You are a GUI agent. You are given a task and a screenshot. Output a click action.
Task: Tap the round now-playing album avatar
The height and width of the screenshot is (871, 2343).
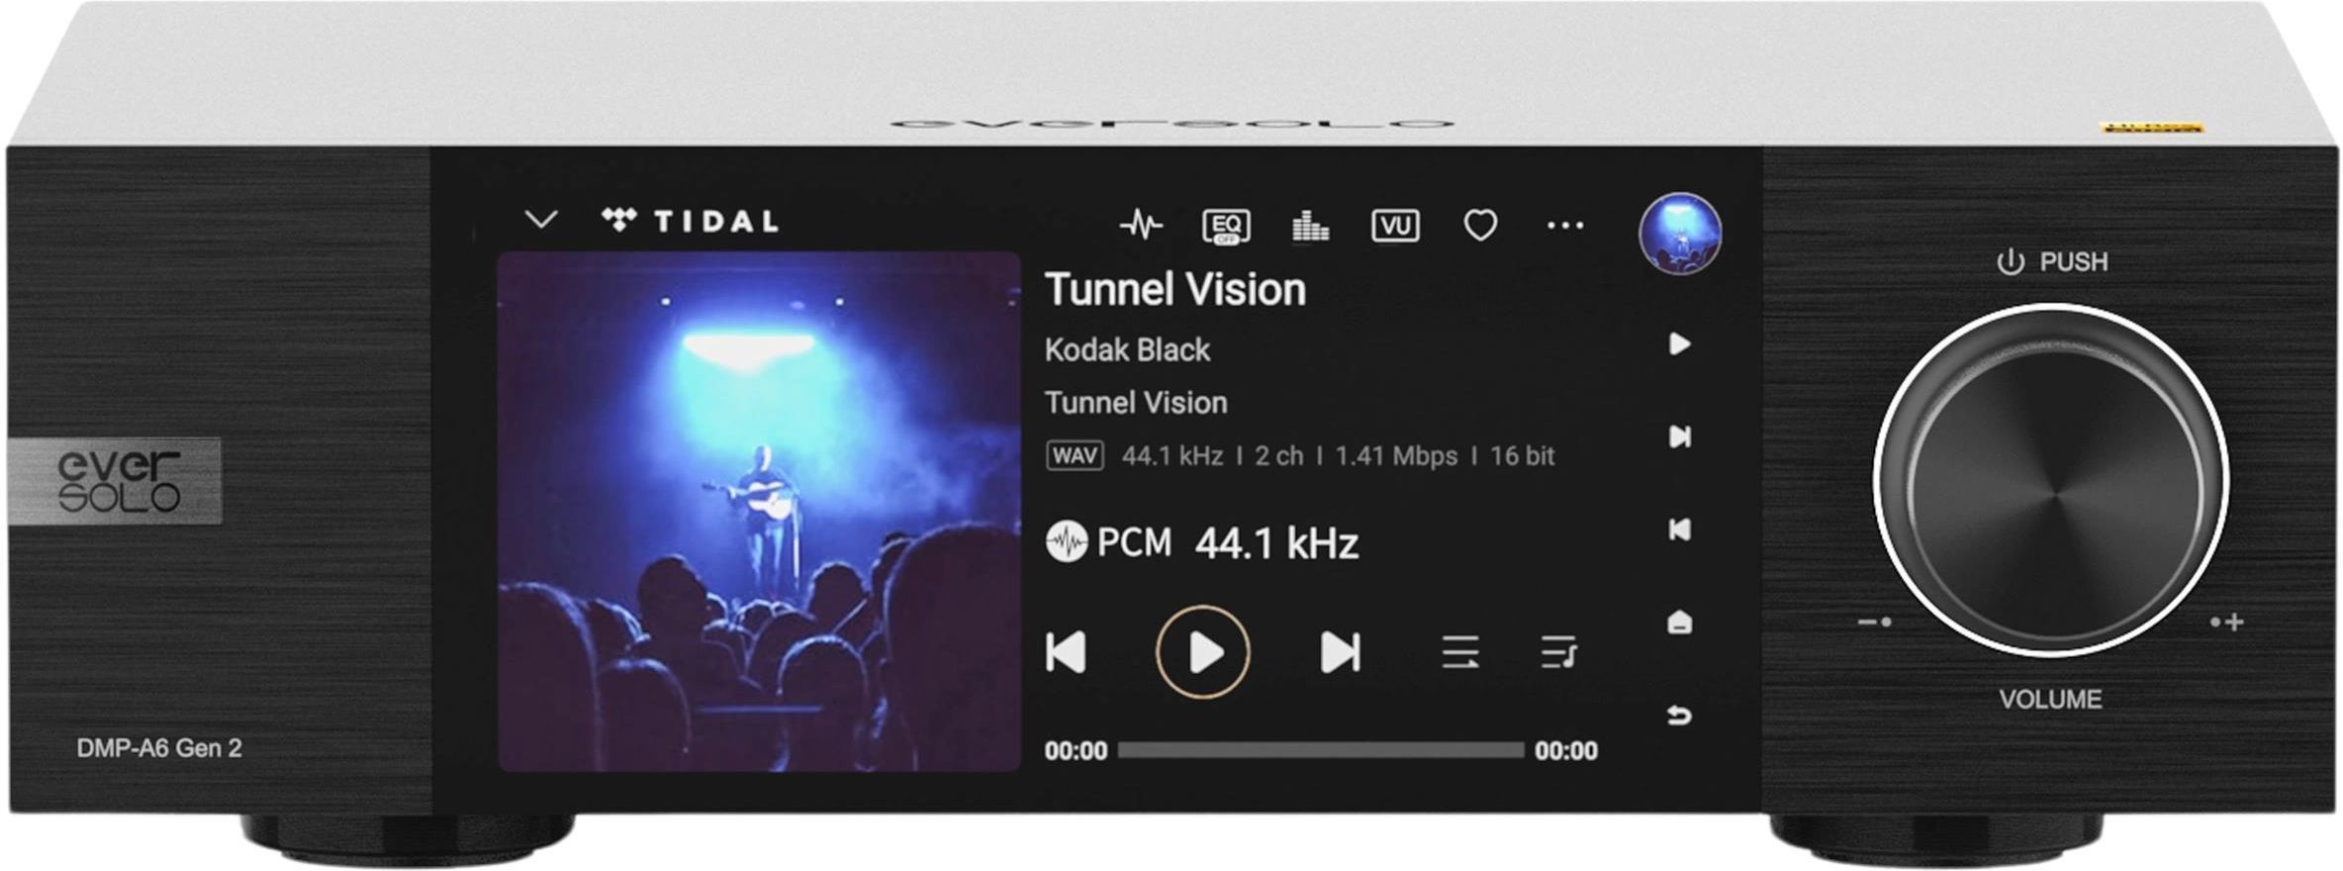coord(1680,234)
